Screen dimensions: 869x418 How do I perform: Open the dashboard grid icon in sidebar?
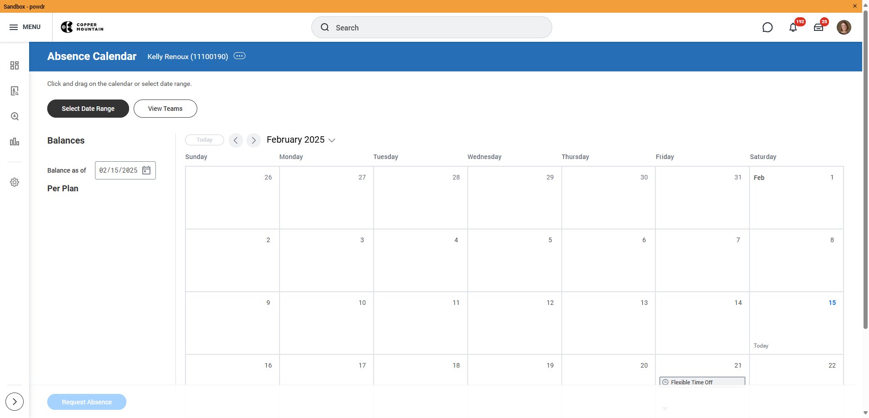pos(15,65)
